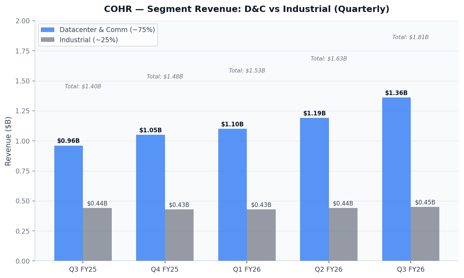
Task: Select the blue Q2 FY26 Datacenter bar
Action: click(315, 189)
